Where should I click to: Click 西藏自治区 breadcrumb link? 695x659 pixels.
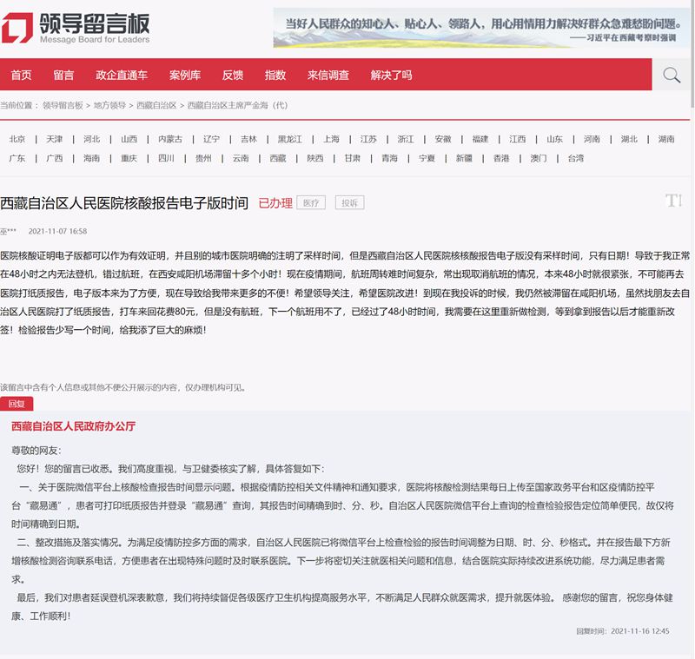(156, 105)
